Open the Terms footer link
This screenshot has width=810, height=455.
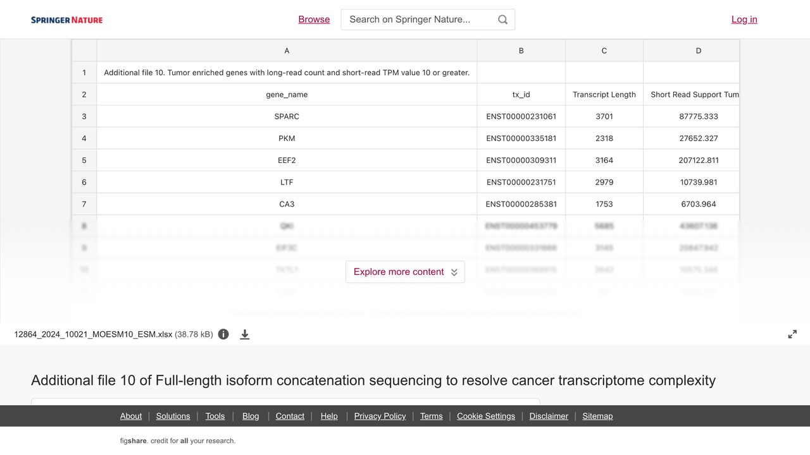[431, 416]
